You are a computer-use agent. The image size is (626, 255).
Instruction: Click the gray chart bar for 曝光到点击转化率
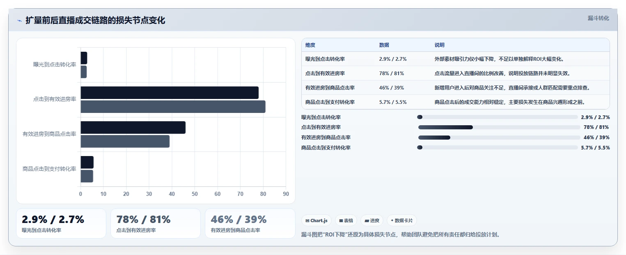pyautogui.click(x=83, y=72)
